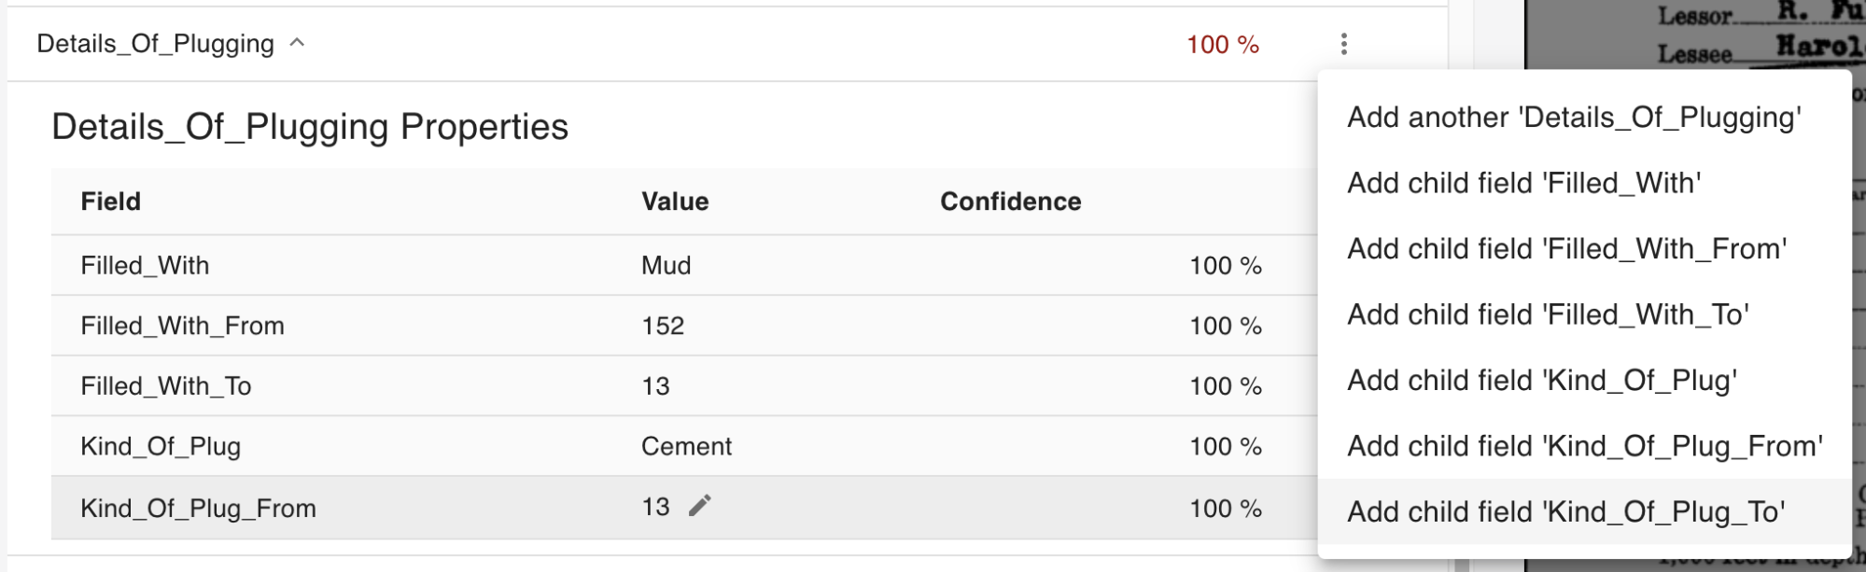
Task: Select the Filled_With_To field name in table
Action: [x=166, y=386]
